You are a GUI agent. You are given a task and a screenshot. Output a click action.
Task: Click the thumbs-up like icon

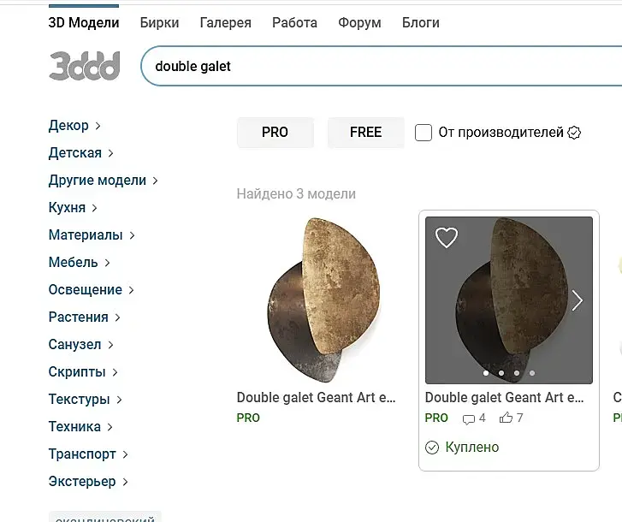coord(506,418)
